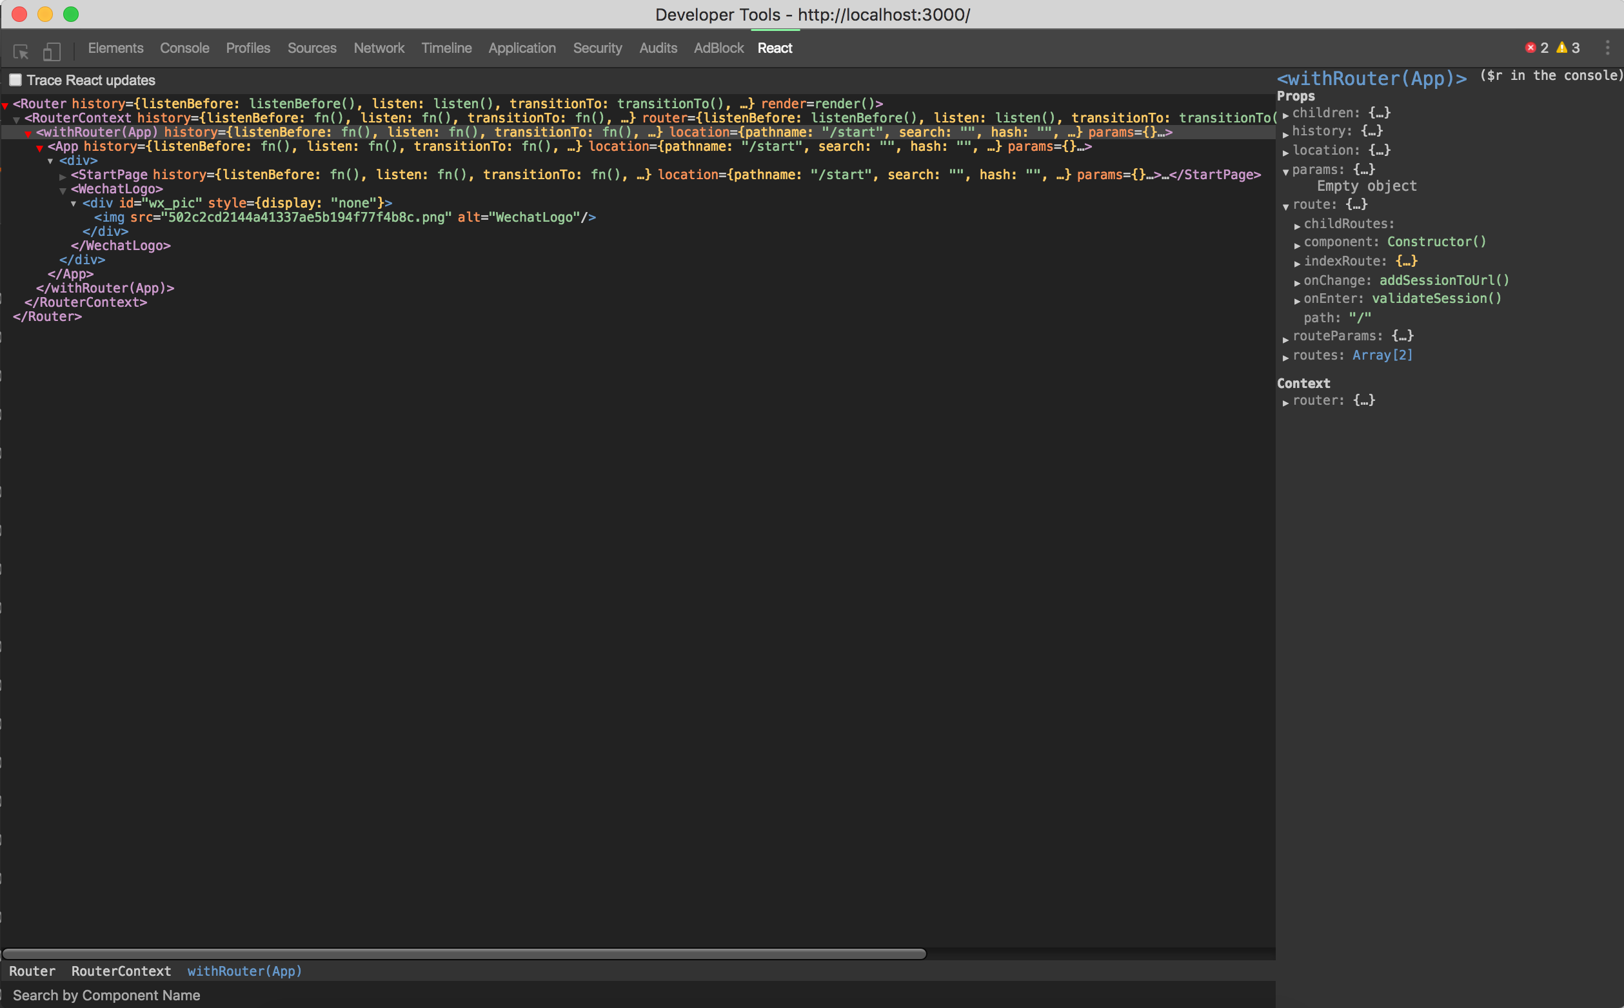Image resolution: width=1624 pixels, height=1008 pixels.
Task: Expand the onChange addSessionToUrl() property
Action: tap(1296, 283)
